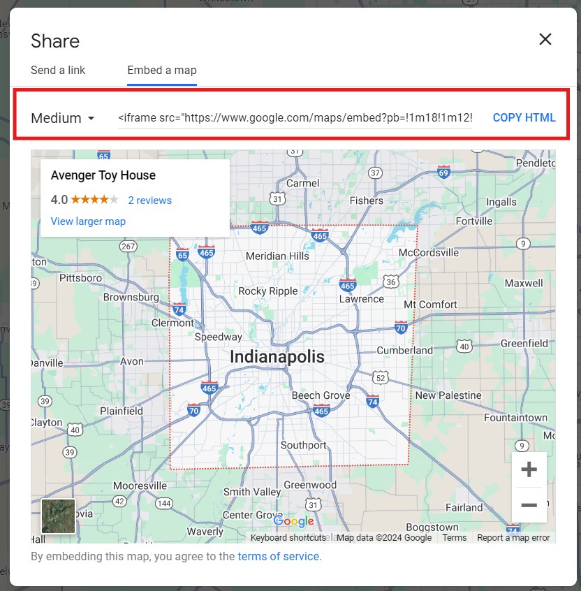Click the Interstate 74 shield near Brownsburg
The height and width of the screenshot is (591, 581).
[x=179, y=309]
